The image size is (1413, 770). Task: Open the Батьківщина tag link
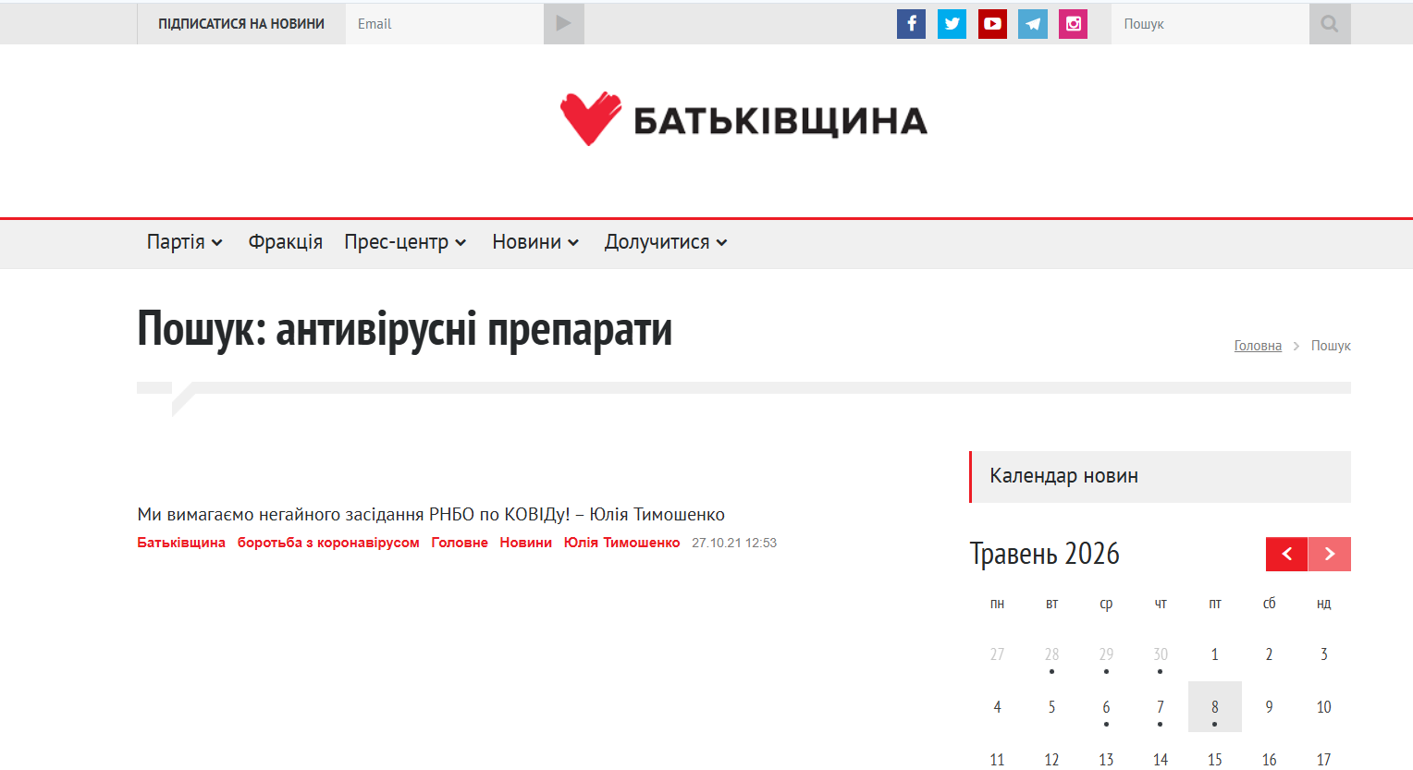[x=181, y=543]
